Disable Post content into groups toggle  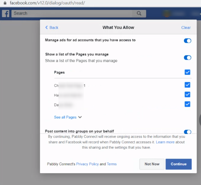pos(188,132)
